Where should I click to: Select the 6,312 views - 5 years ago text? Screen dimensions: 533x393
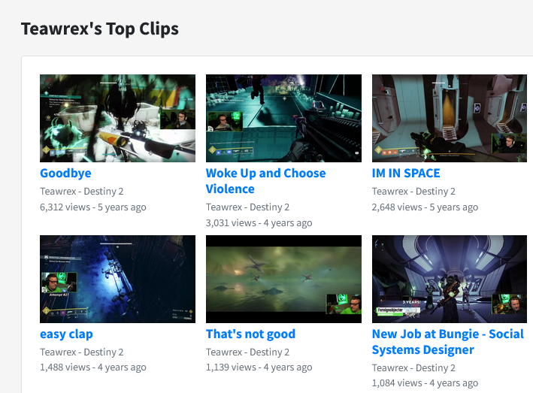[x=93, y=207]
